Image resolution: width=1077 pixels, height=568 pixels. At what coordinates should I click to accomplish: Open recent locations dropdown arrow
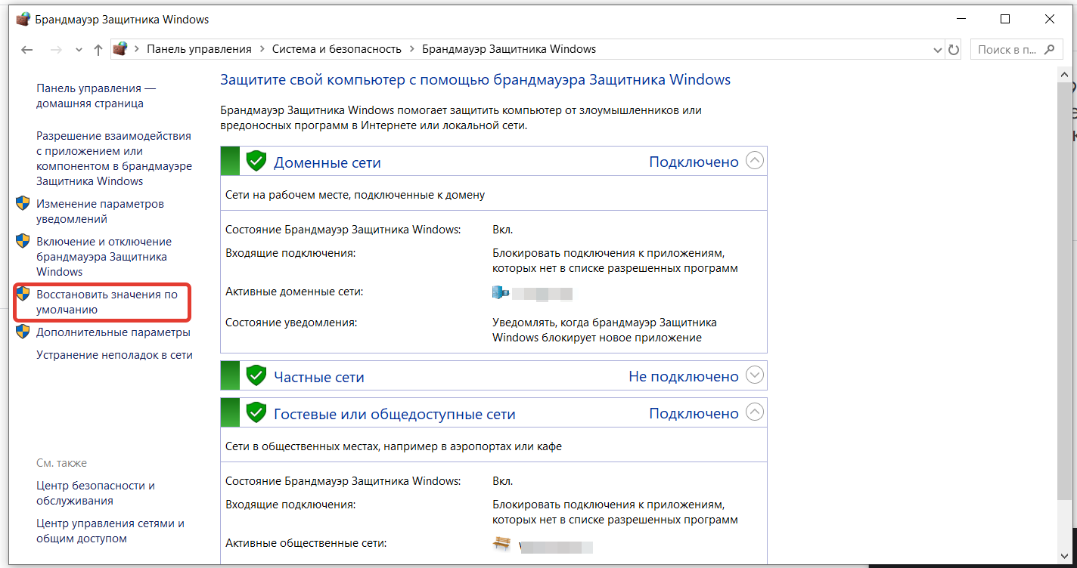[79, 50]
